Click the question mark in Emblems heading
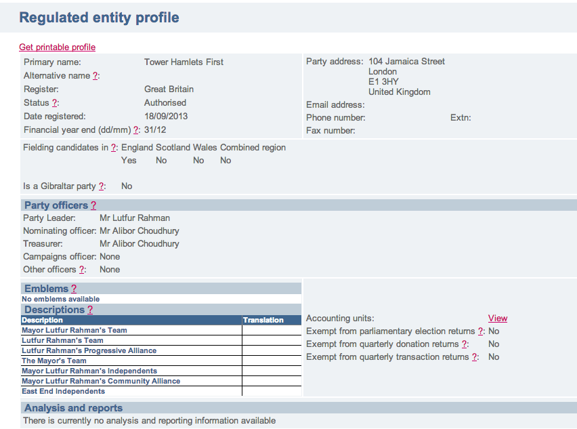The image size is (577, 429). pos(74,289)
